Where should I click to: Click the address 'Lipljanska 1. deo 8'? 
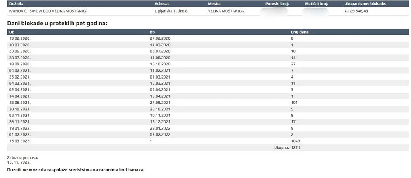pos(171,11)
